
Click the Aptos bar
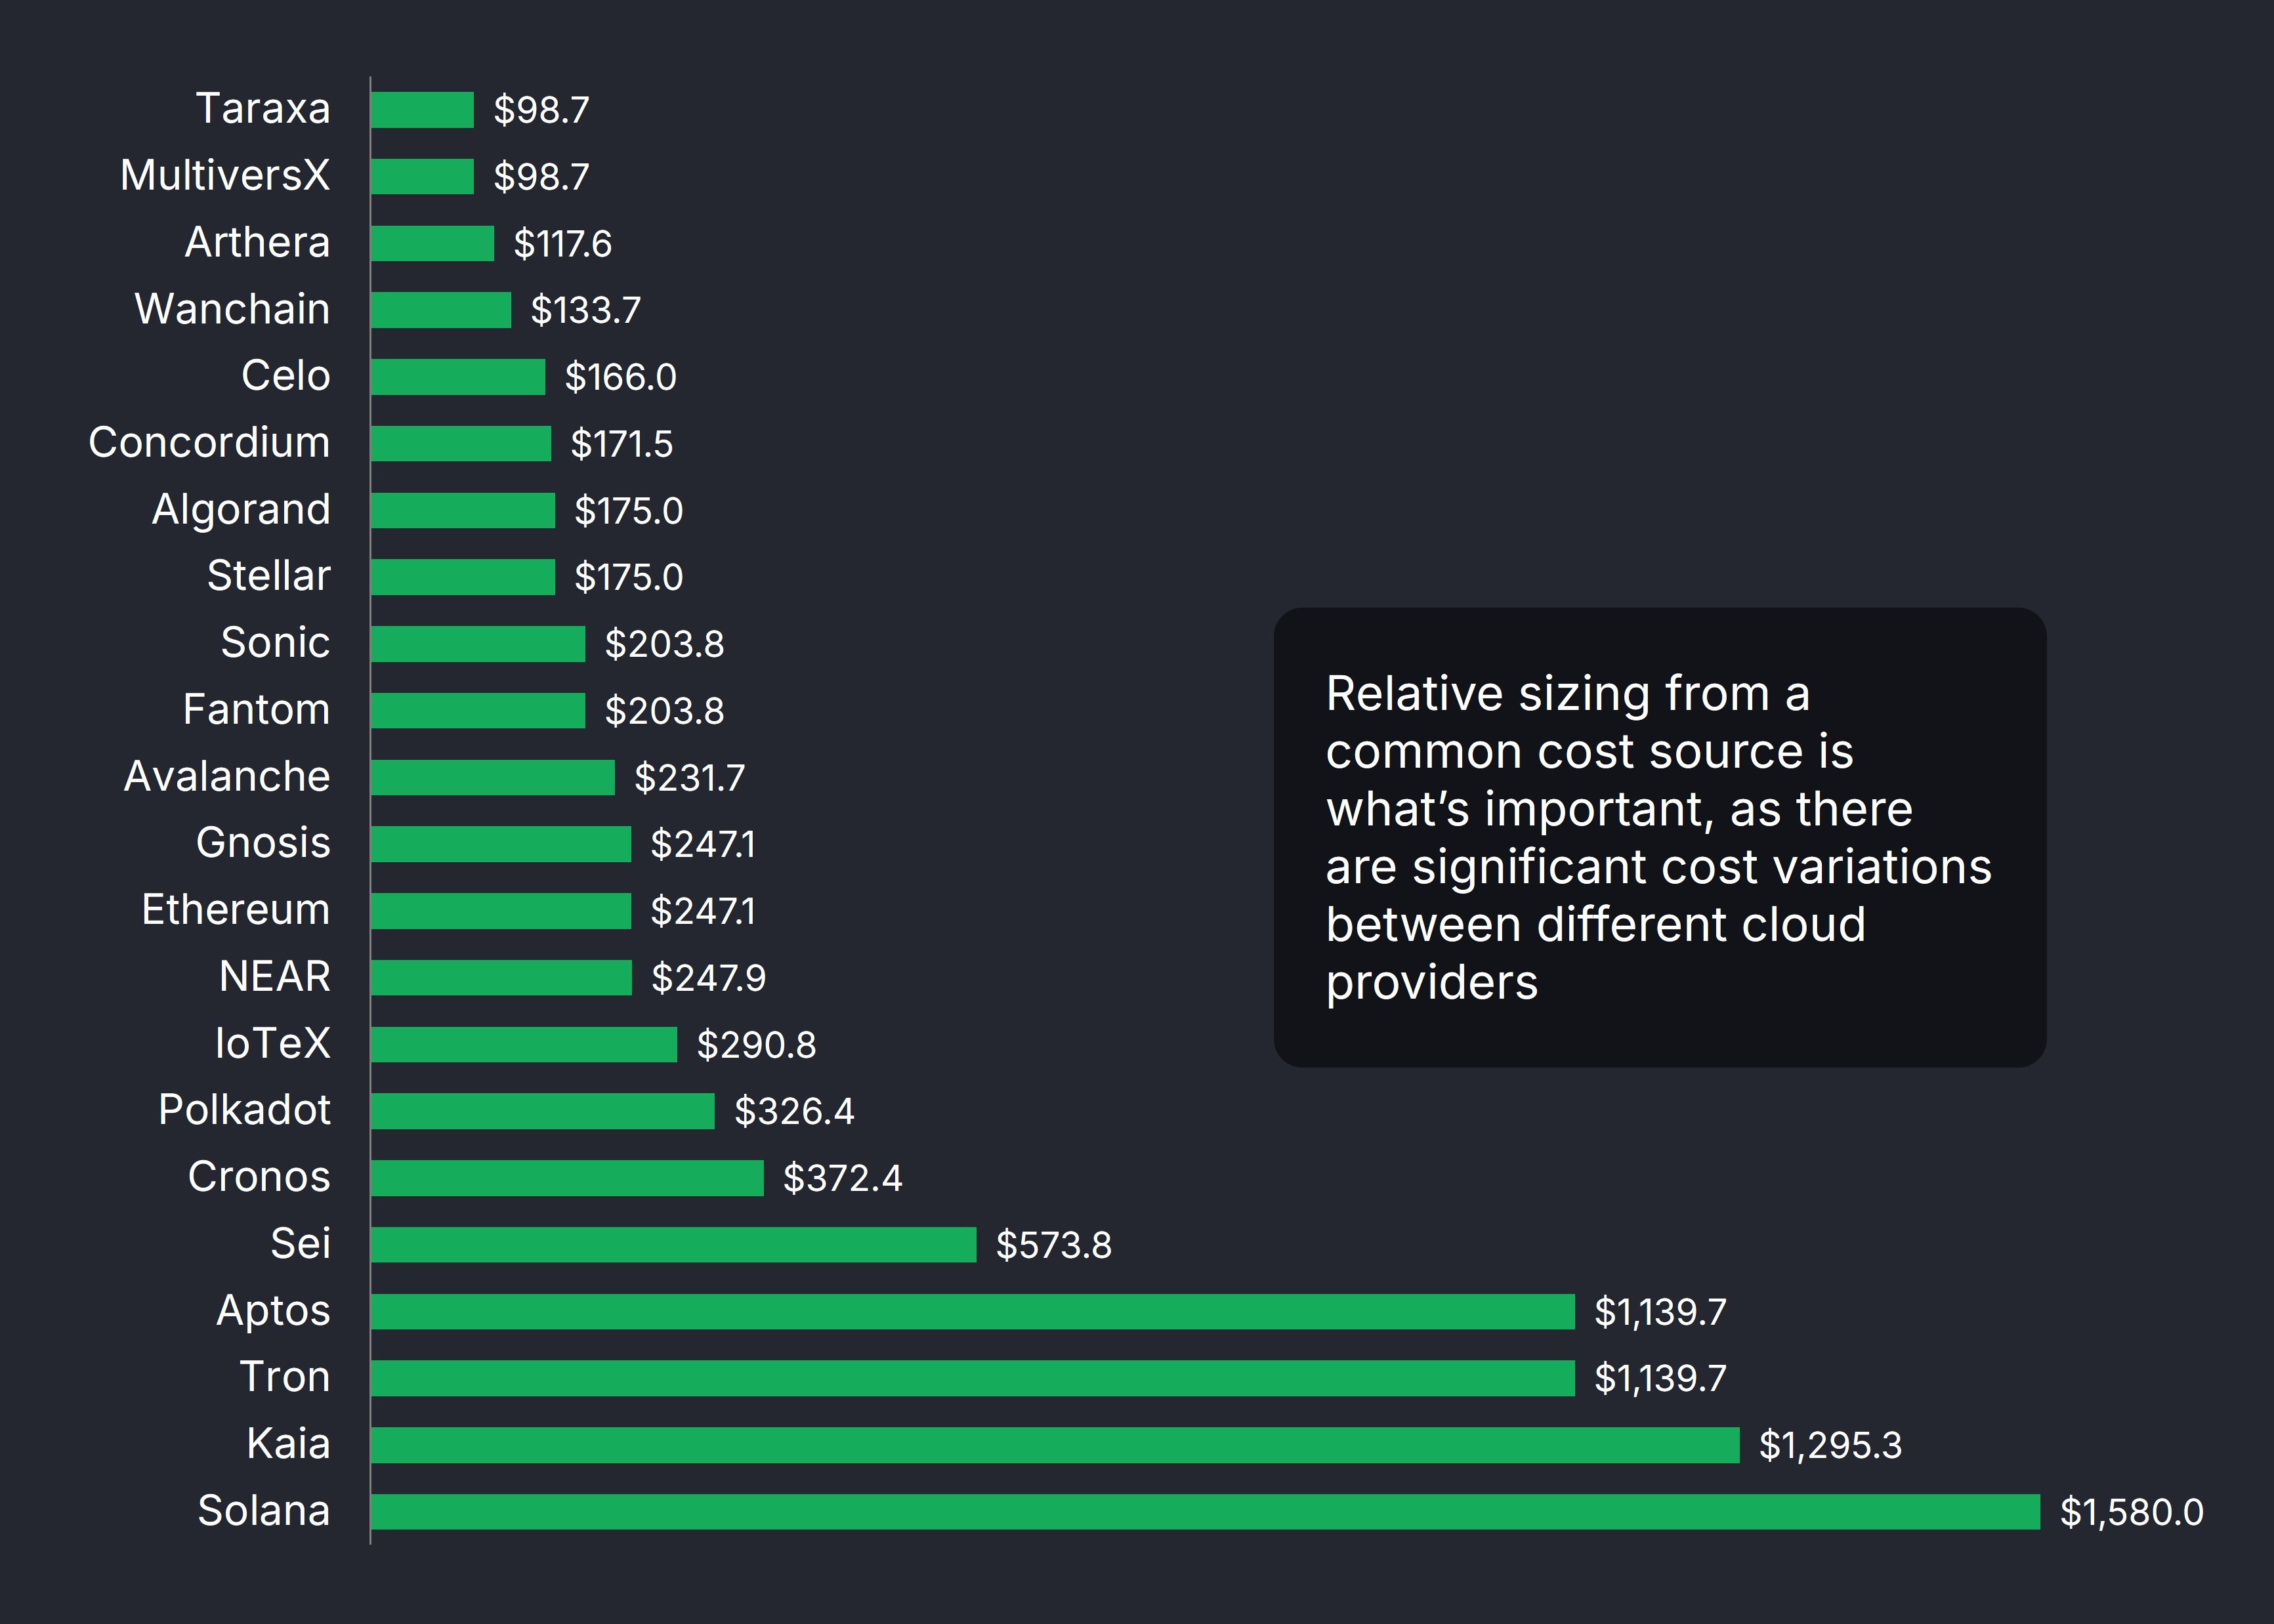[972, 1311]
